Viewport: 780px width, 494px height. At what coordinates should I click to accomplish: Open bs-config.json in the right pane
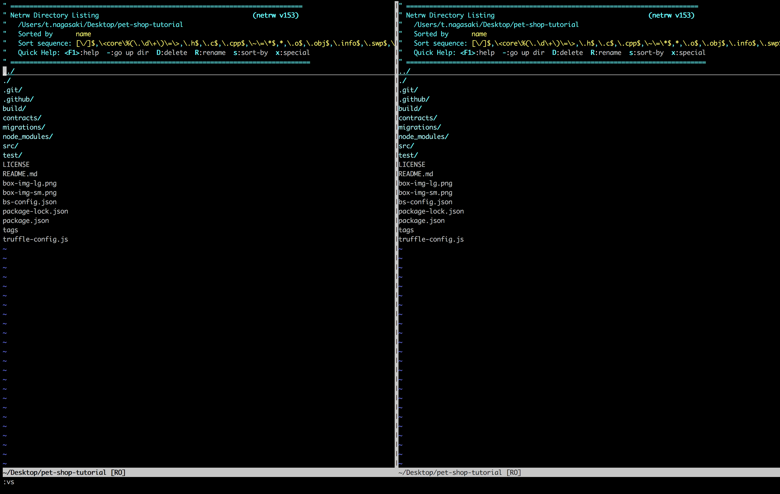425,201
